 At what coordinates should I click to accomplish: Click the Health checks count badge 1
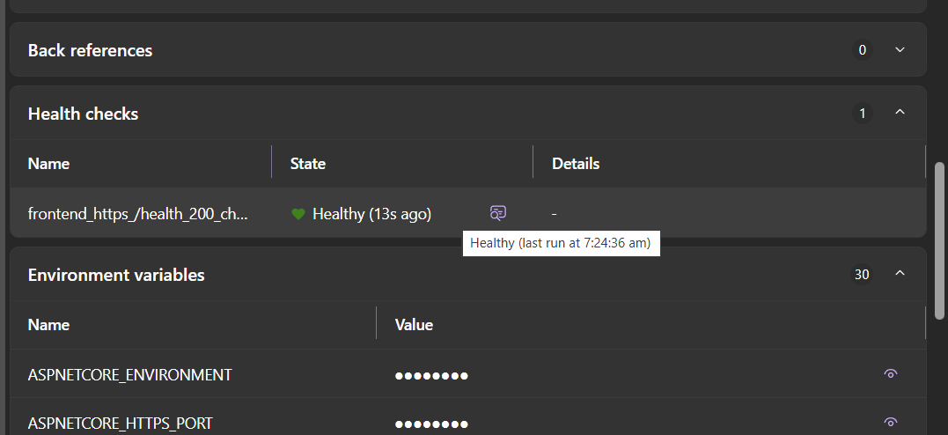click(862, 114)
